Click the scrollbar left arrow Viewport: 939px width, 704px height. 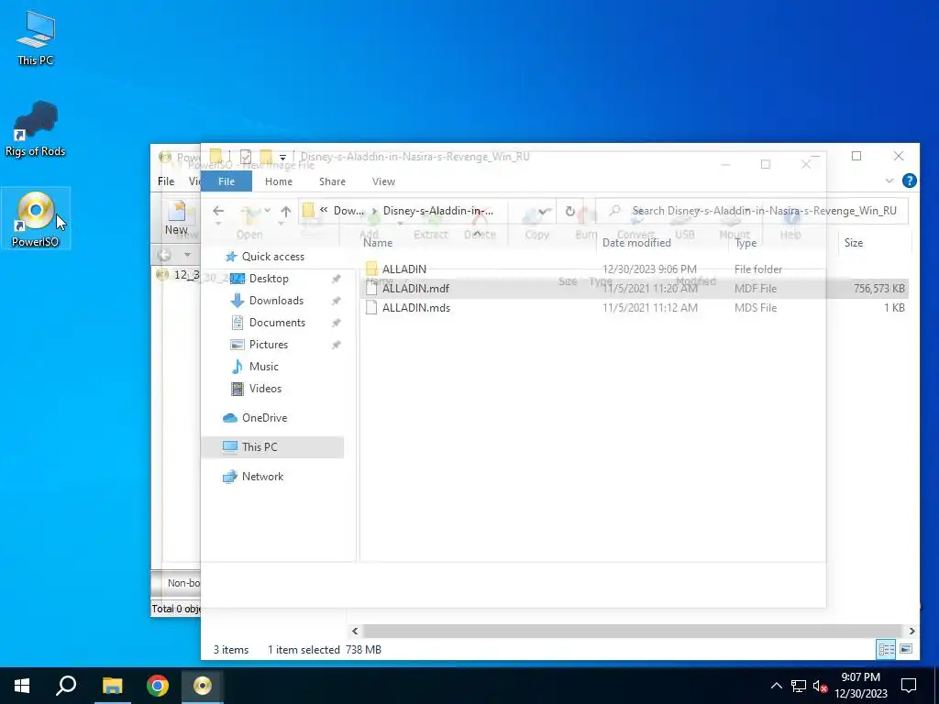click(355, 631)
